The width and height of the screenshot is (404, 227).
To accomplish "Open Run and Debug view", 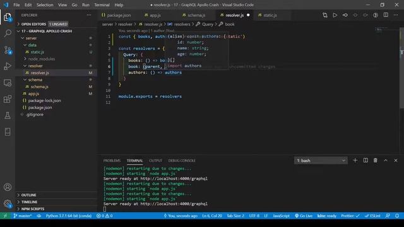I will click(x=8, y=66).
